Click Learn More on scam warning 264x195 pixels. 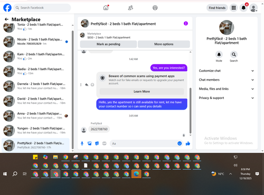coord(142,92)
